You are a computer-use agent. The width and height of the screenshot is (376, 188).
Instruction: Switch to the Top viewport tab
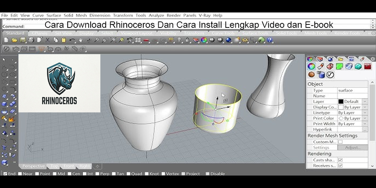pyautogui.click(x=54, y=166)
